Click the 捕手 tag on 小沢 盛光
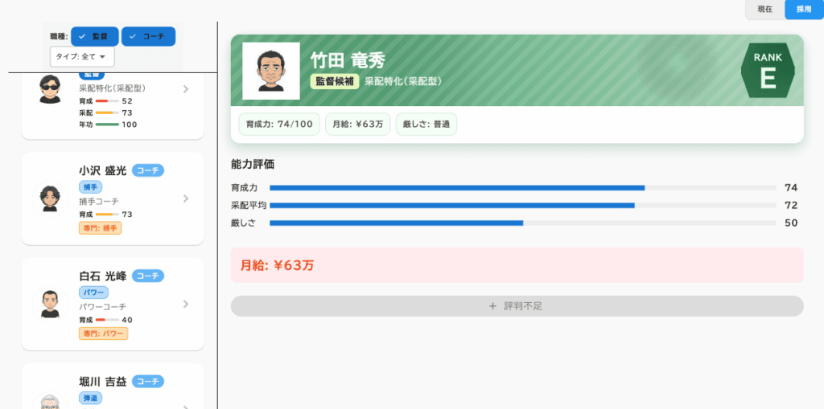The image size is (824, 409). coord(90,186)
